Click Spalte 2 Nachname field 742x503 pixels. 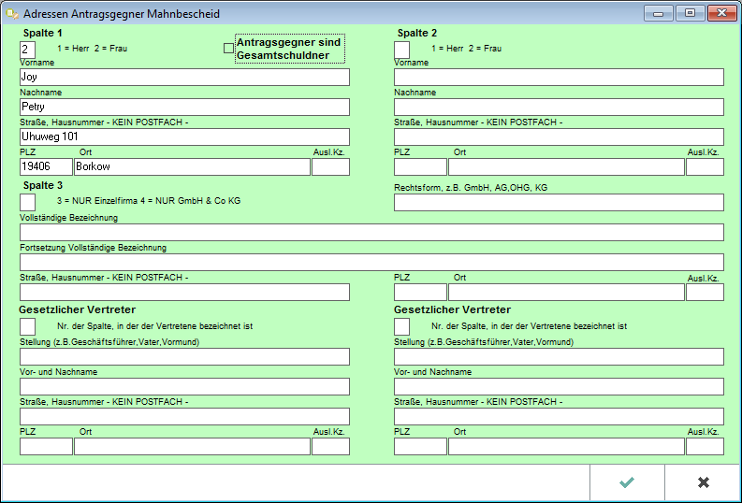[559, 107]
